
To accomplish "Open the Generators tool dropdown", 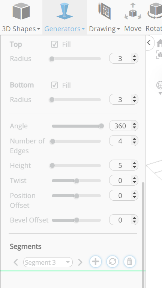I will coord(64,17).
